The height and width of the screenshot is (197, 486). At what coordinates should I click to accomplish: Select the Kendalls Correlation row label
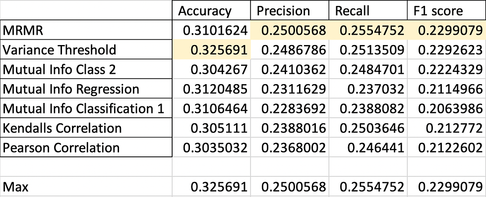[86, 127]
